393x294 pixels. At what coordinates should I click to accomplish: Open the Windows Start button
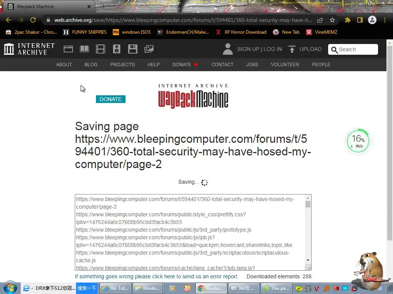[10, 288]
